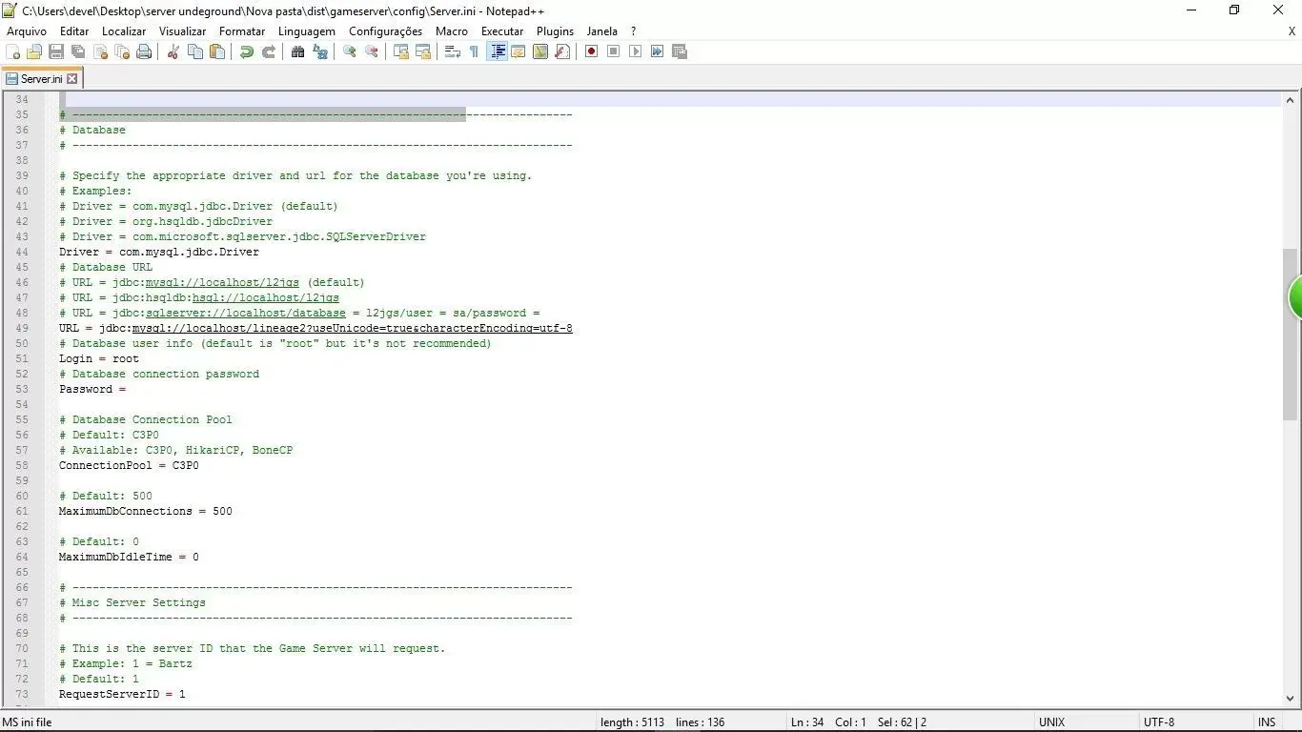1302x732 pixels.
Task: Open the Replace dialog toolbar icon
Action: [320, 51]
